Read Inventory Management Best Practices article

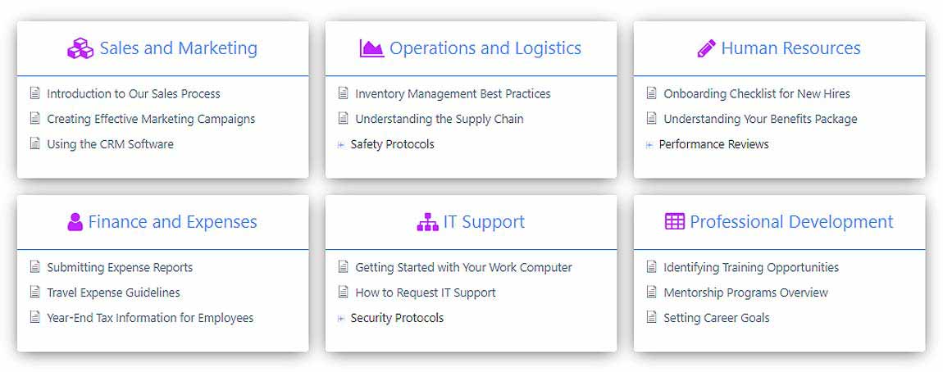click(453, 94)
